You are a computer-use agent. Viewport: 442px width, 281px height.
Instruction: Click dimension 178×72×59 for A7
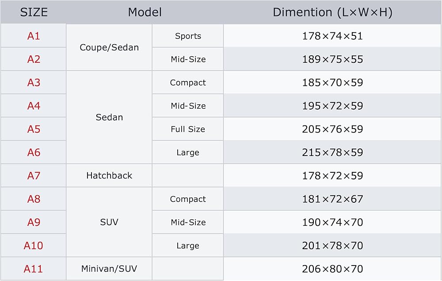332,175
